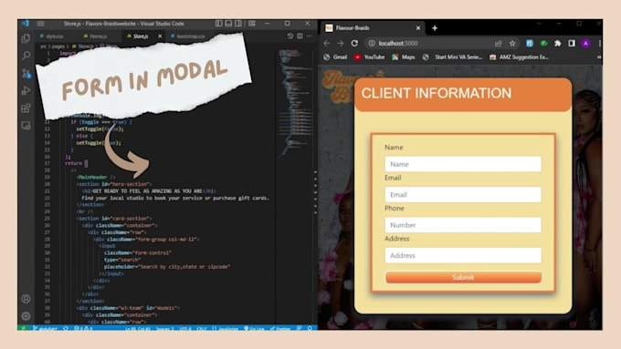Viewport: 621px width, 349px height.
Task: Open Source Control view in VS Code
Action: [26, 73]
